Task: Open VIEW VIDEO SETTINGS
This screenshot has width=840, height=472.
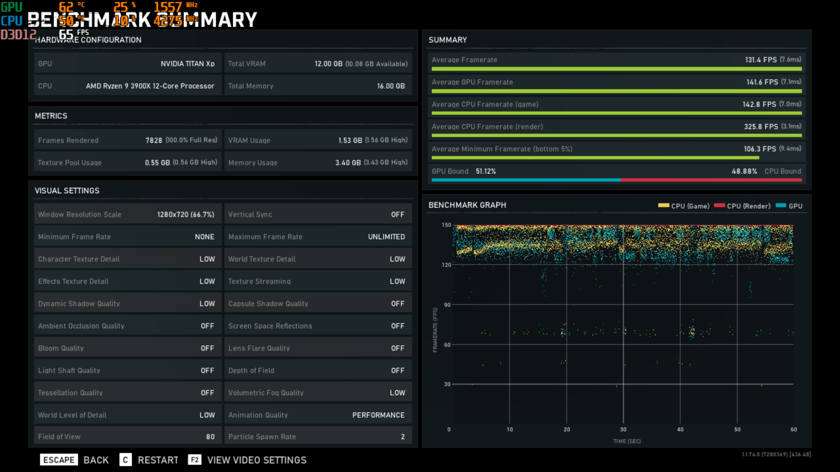Action: 257,460
